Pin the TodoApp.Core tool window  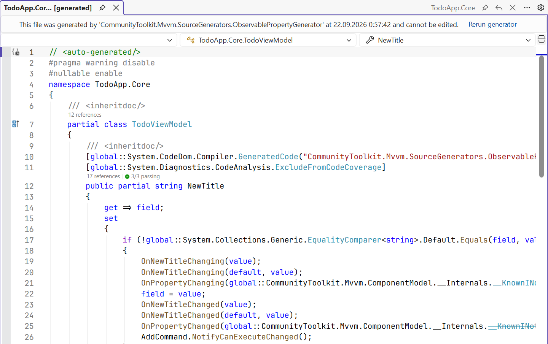(485, 8)
